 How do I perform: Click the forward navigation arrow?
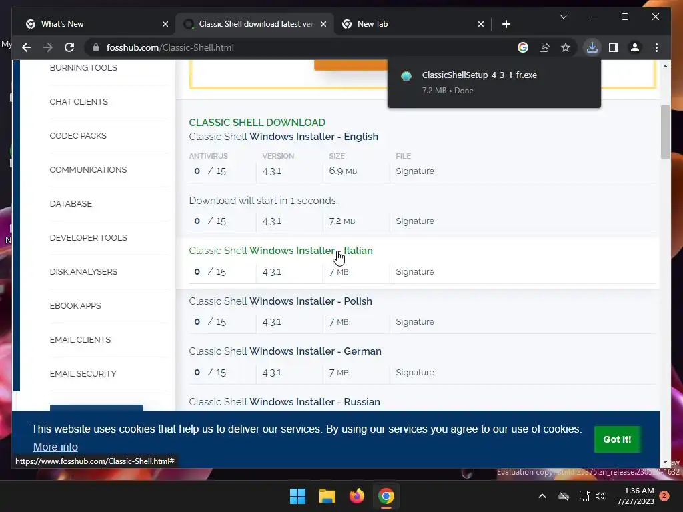[48, 47]
